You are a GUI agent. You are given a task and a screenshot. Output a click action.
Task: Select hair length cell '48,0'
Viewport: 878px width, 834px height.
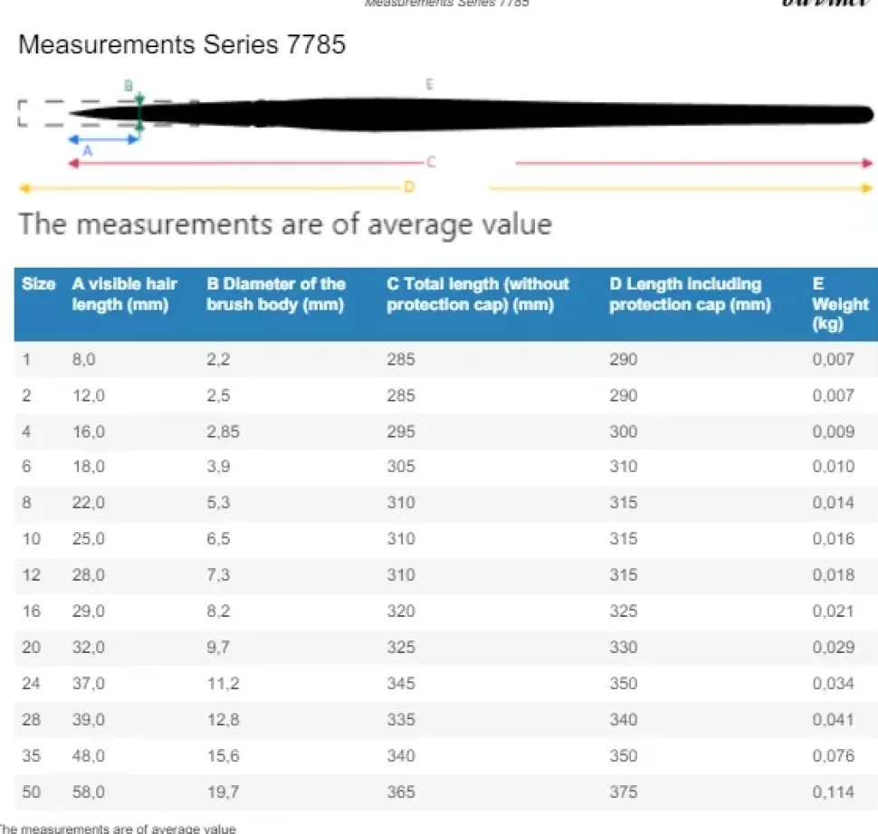89,756
